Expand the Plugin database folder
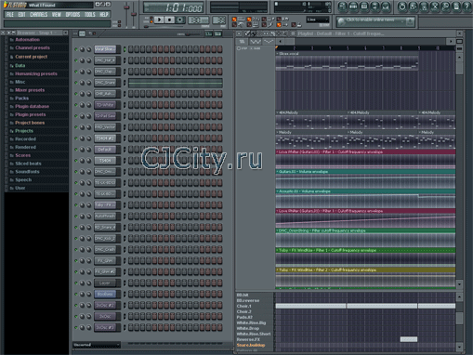 tap(32, 107)
